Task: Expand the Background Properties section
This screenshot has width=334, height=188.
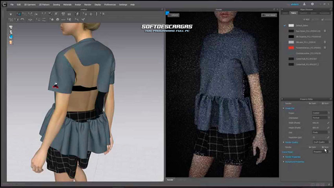Action: coord(283,162)
